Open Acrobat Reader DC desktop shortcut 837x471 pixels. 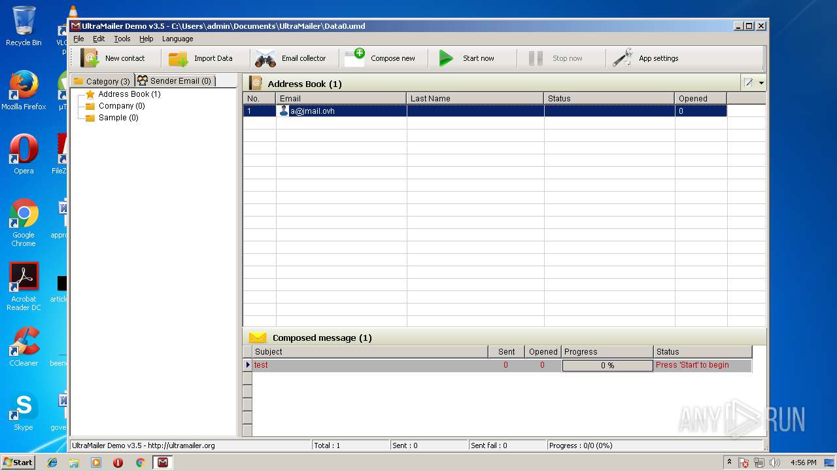pos(24,287)
